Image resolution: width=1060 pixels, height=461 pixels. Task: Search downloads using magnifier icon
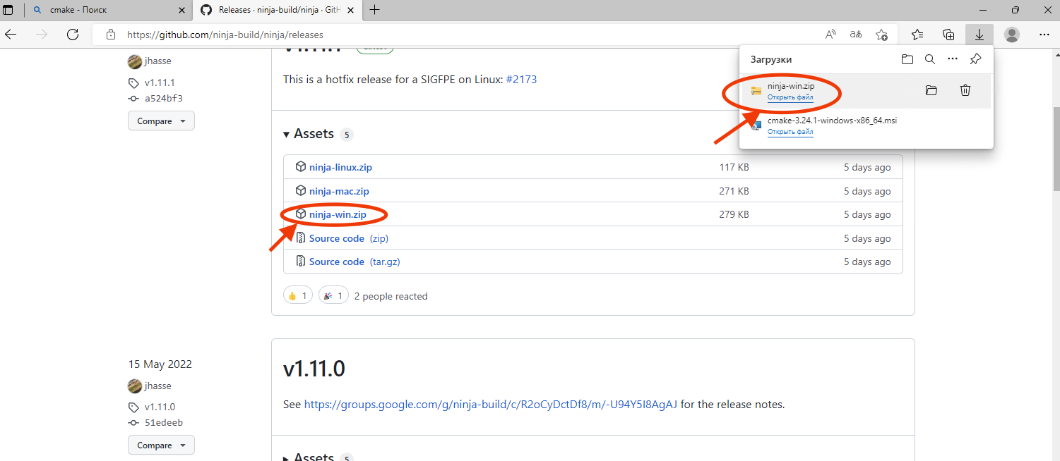click(930, 59)
